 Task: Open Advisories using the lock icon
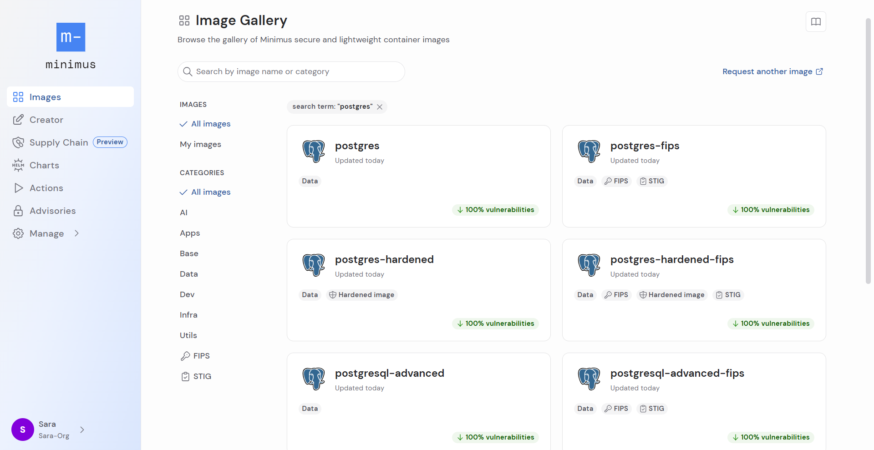18,210
